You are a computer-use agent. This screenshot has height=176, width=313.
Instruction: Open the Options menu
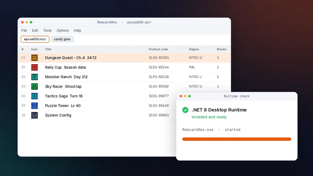63,31
